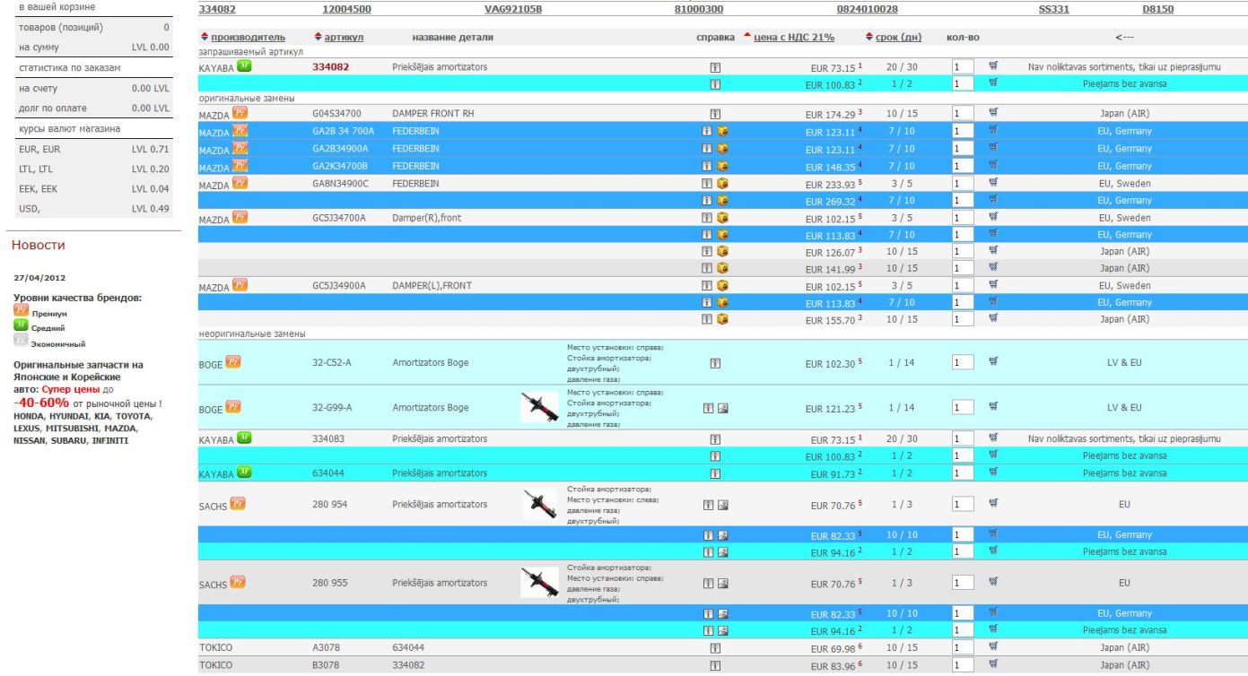
Task: Open the VAG92105B cross-reference link
Action: click(513, 10)
